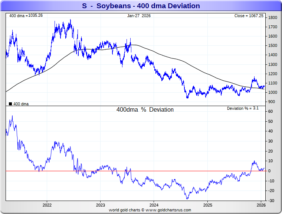Click the 2024 year axis label
282x214 pixels.
(154, 205)
